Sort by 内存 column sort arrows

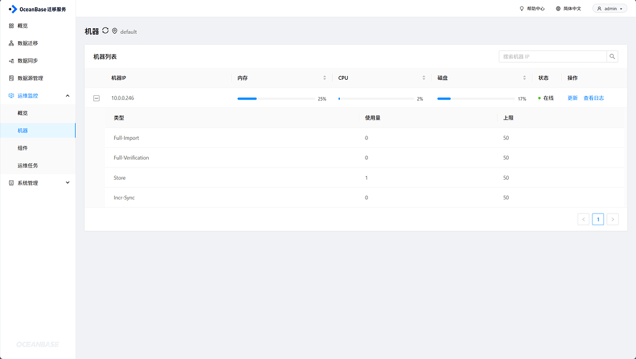tap(324, 78)
